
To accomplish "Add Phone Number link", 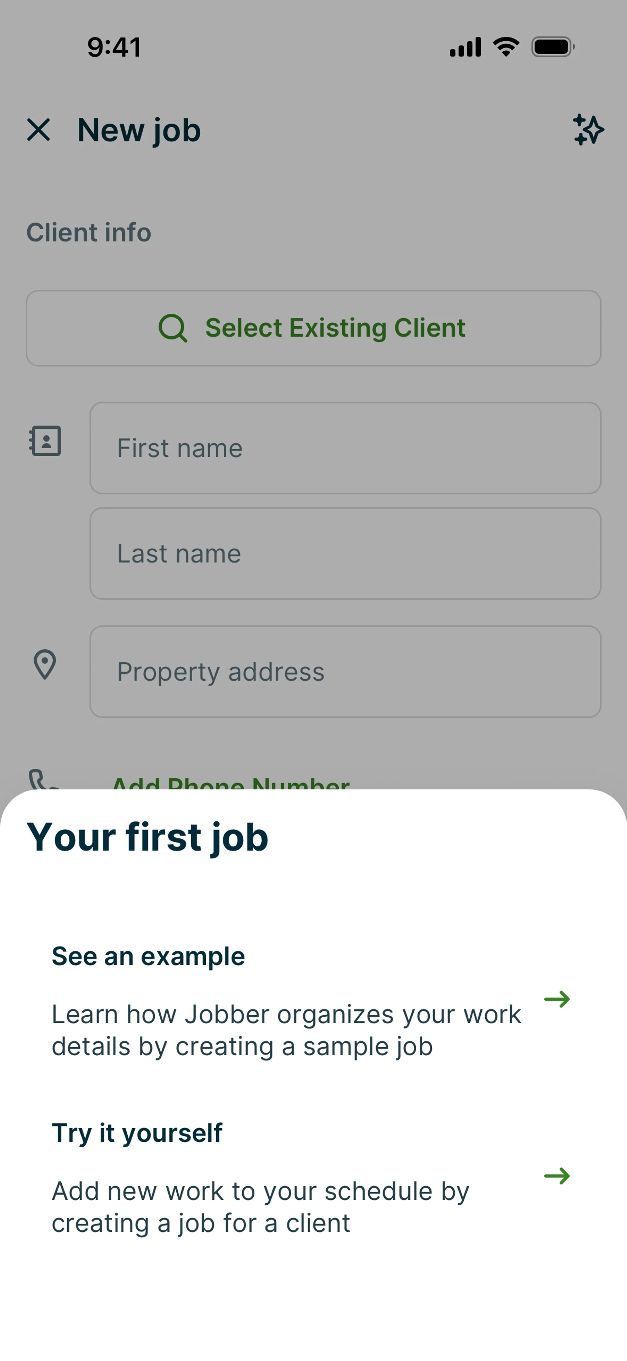I will pyautogui.click(x=231, y=783).
